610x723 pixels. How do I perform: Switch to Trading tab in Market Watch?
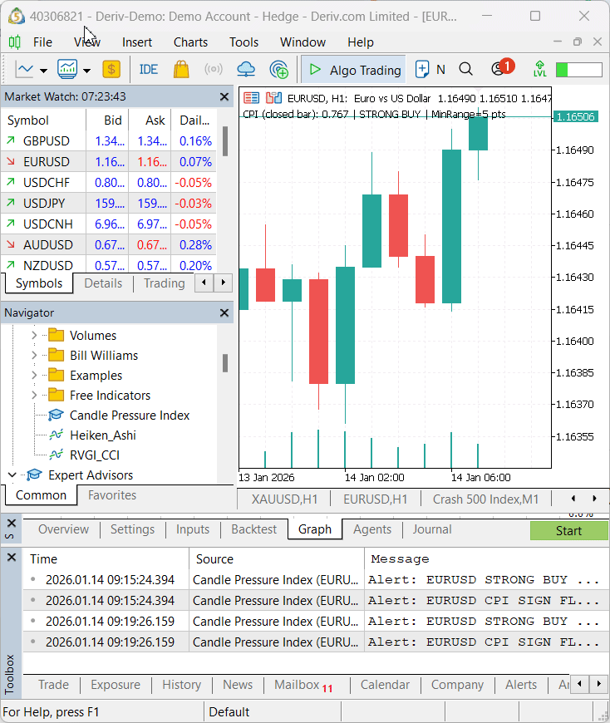165,283
